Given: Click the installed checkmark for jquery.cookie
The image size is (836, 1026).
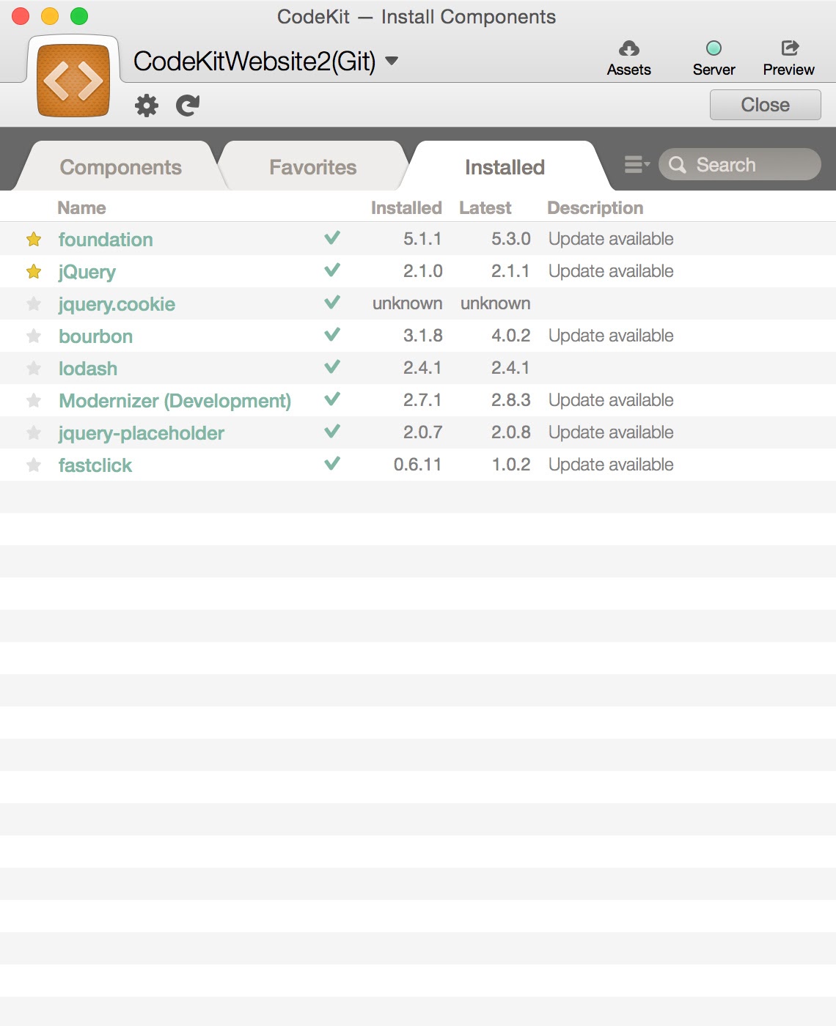Looking at the screenshot, I should pos(332,302).
